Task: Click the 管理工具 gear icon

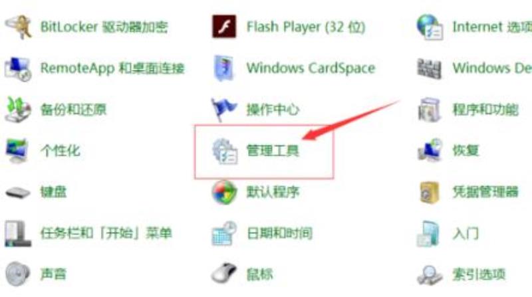Action: click(225, 151)
